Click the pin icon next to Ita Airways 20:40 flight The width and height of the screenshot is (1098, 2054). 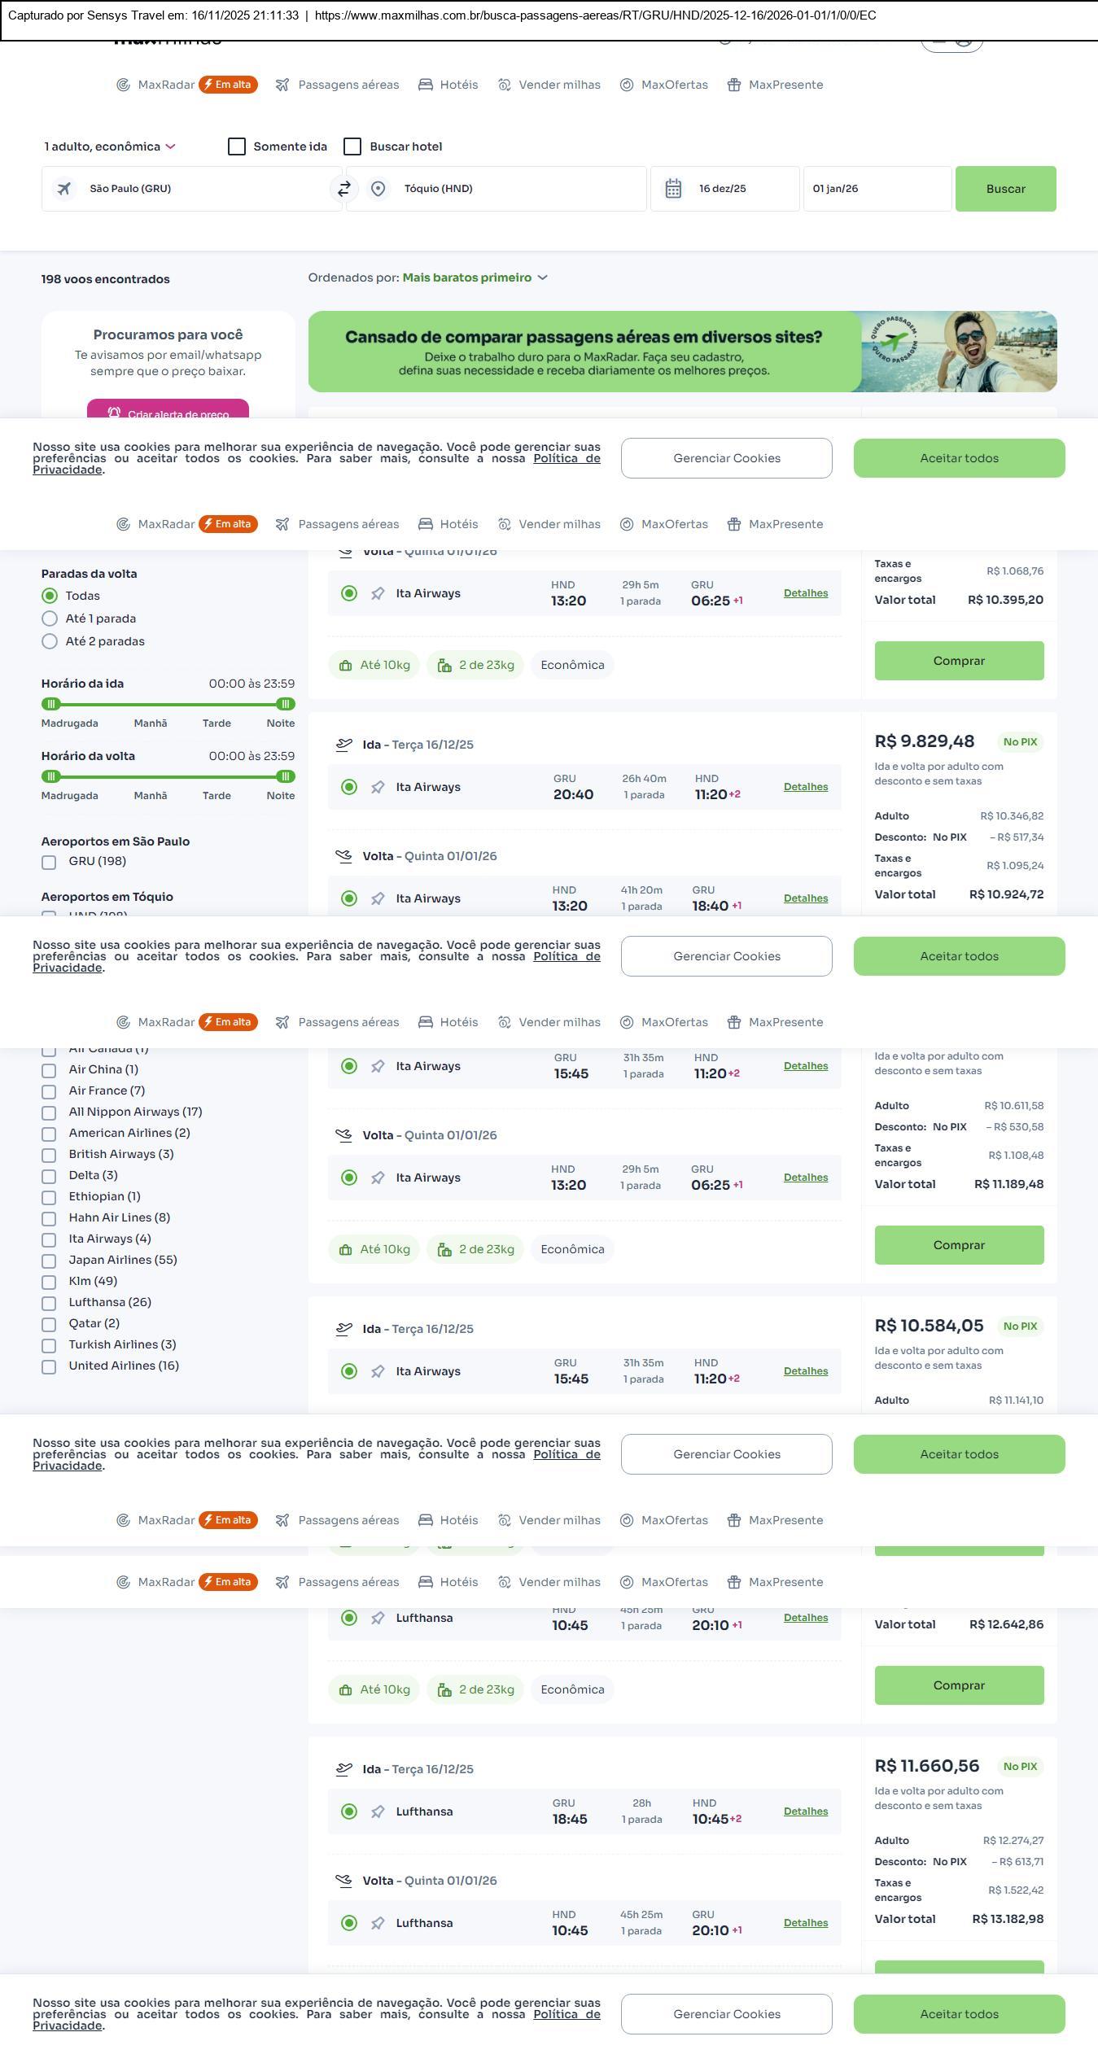click(x=378, y=787)
